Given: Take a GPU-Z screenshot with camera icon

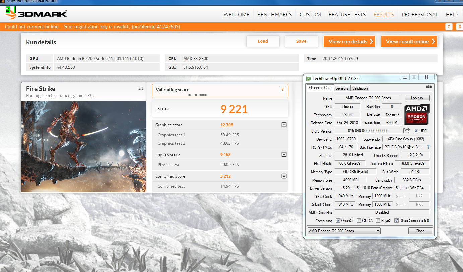Looking at the screenshot, I should 429,87.
